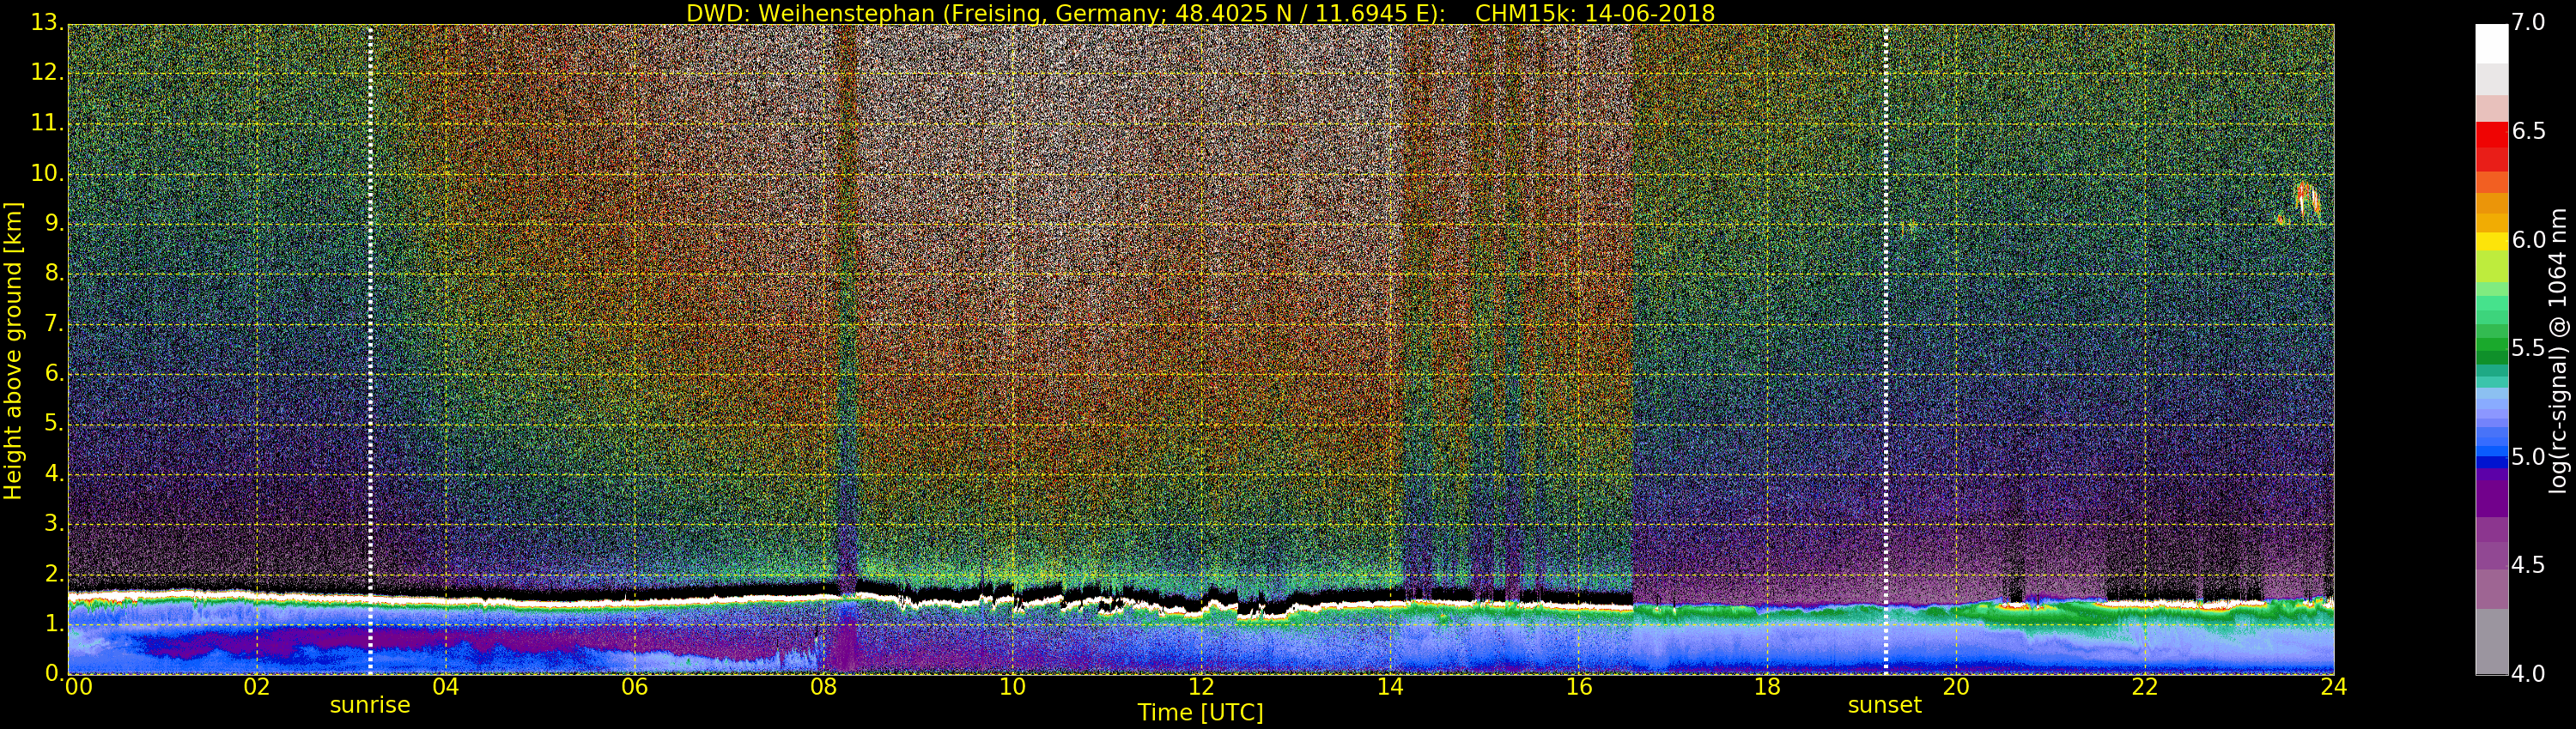Click the 24 tick on the time axis
Viewport: 2576px width, 729px height.
tap(2333, 687)
